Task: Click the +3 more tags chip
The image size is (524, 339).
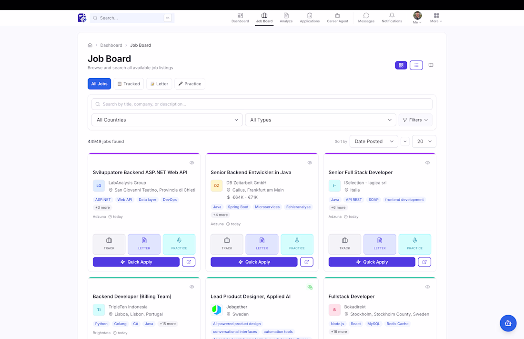Action: (x=102, y=207)
